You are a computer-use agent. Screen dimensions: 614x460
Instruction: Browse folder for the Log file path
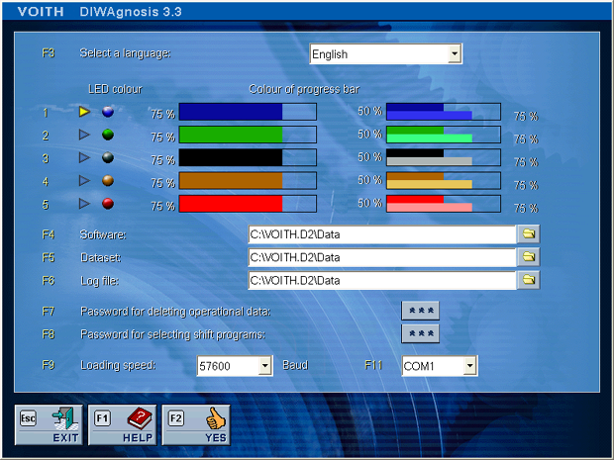529,280
